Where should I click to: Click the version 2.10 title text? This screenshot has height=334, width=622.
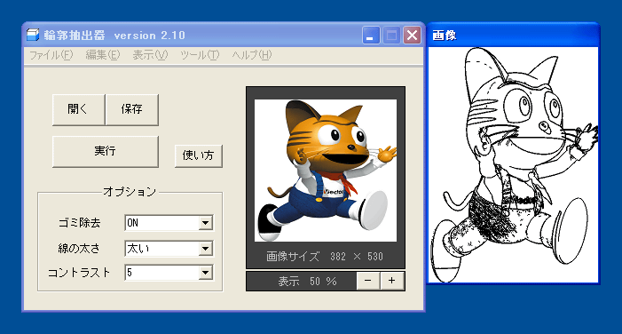tap(150, 36)
